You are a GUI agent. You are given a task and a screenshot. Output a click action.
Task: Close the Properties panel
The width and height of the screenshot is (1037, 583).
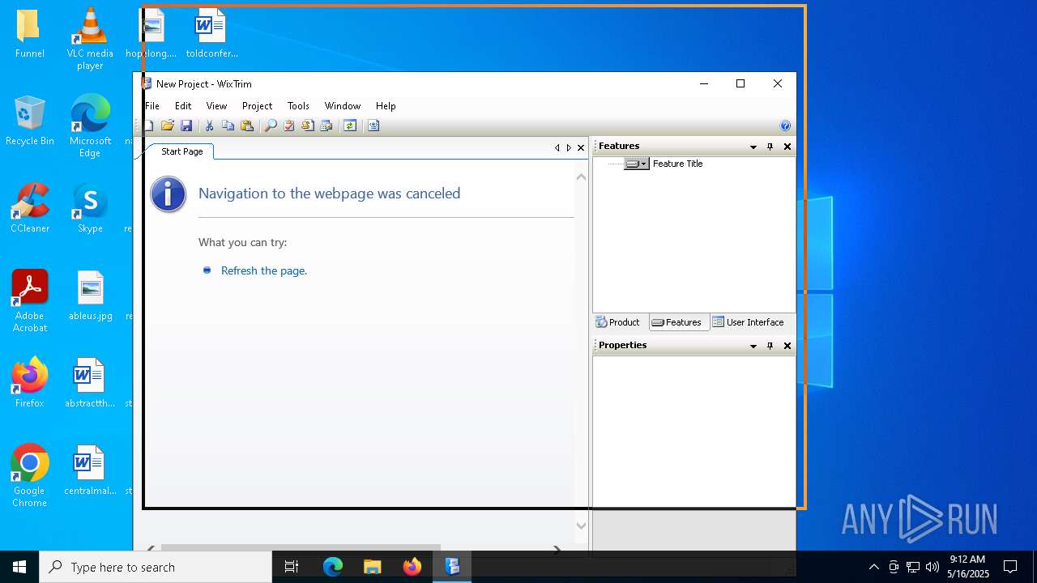(x=787, y=346)
